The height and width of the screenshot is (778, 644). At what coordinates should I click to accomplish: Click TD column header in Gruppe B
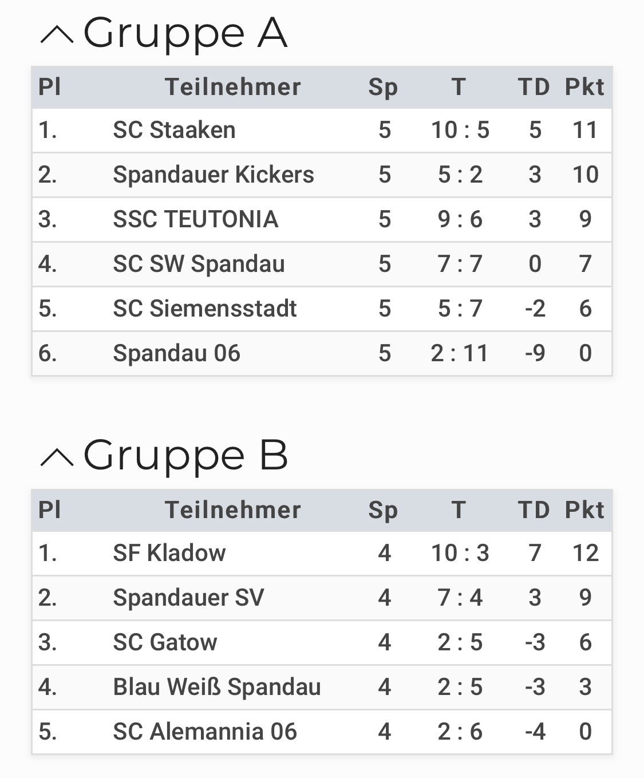(x=534, y=510)
